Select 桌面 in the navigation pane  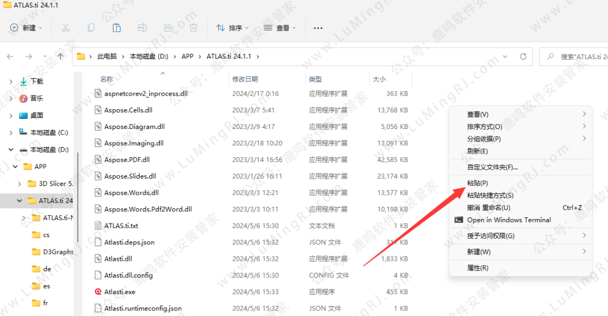[37, 115]
